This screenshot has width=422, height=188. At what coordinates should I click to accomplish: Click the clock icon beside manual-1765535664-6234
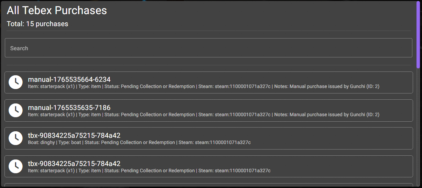15,82
